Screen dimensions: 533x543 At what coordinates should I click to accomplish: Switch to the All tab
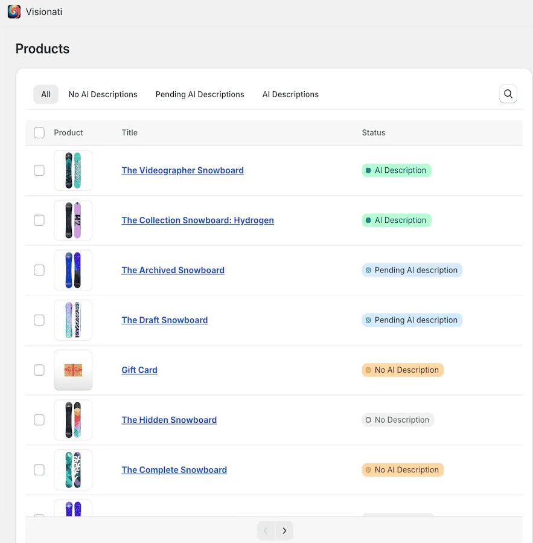tap(45, 94)
